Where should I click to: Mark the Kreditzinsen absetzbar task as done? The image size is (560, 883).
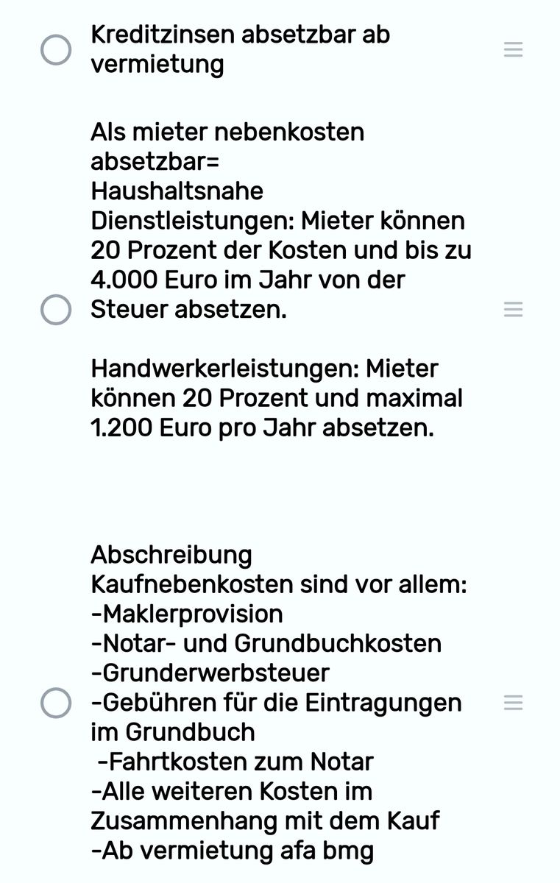[x=56, y=49]
